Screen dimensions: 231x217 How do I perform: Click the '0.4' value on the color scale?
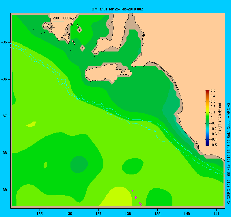click(213, 96)
